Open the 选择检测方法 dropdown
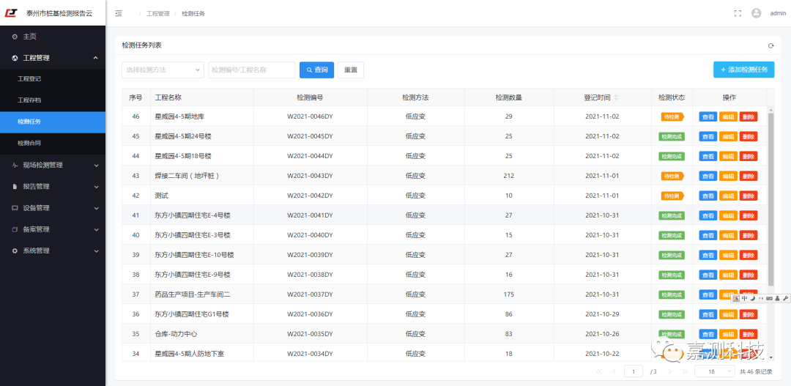This screenshot has width=791, height=386. [x=163, y=70]
